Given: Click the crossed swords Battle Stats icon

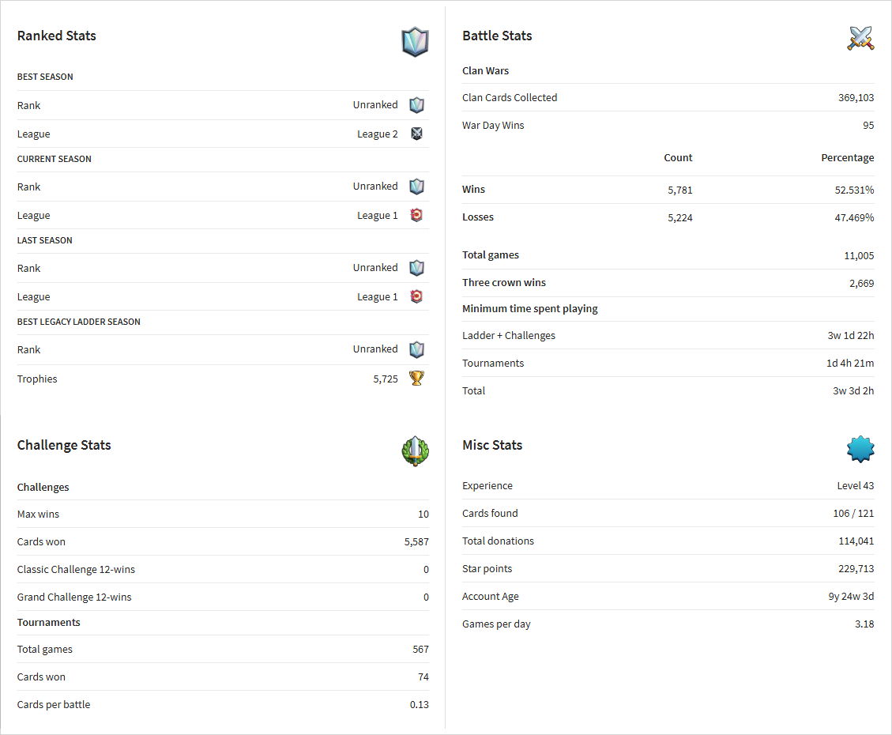Looking at the screenshot, I should 860,38.
